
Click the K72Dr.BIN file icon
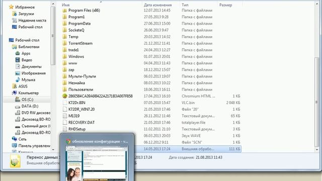(65, 103)
